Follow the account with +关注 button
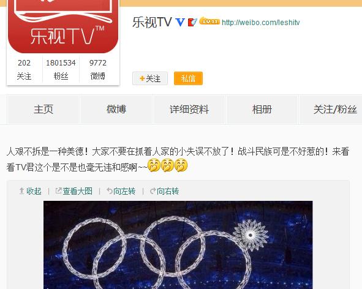 click(150, 78)
